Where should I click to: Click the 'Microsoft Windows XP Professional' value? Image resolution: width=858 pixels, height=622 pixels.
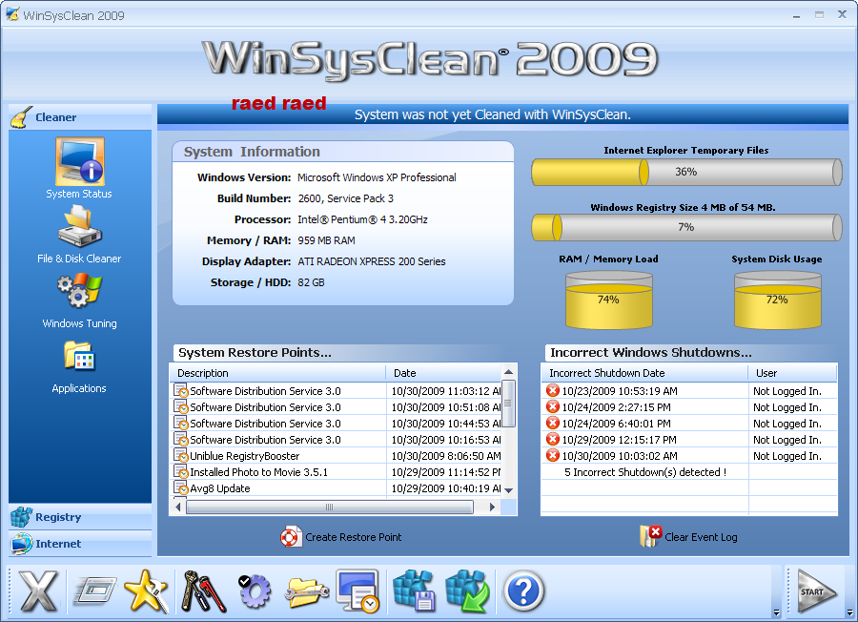tap(377, 177)
